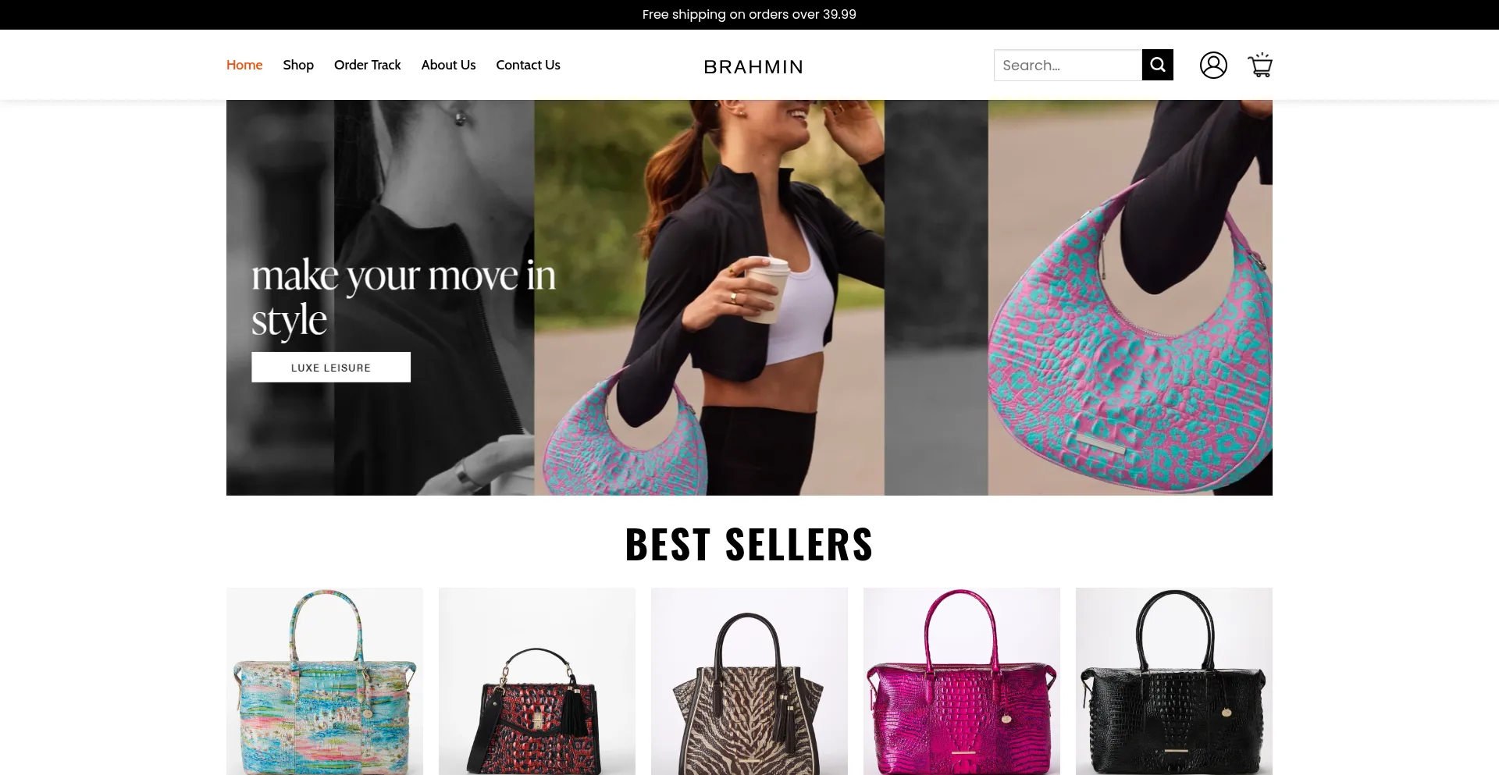Click the 'make your move in style' banner text

(x=404, y=297)
